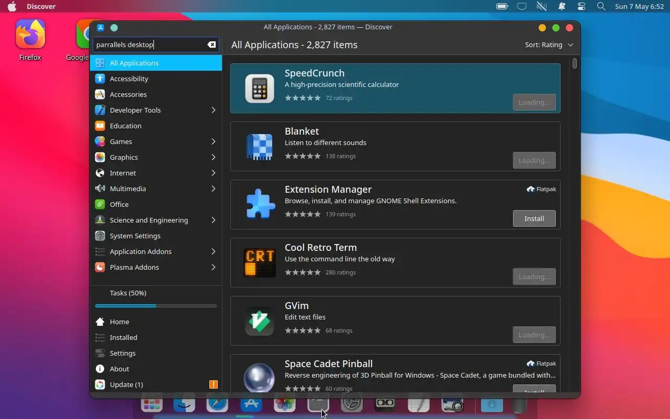Click the display icon in menu bar

[x=522, y=6]
